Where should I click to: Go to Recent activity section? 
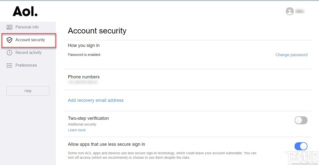(x=28, y=53)
